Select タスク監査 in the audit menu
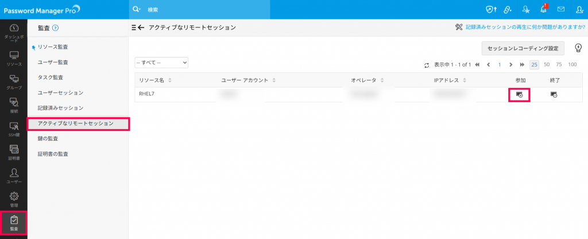 (x=51, y=78)
